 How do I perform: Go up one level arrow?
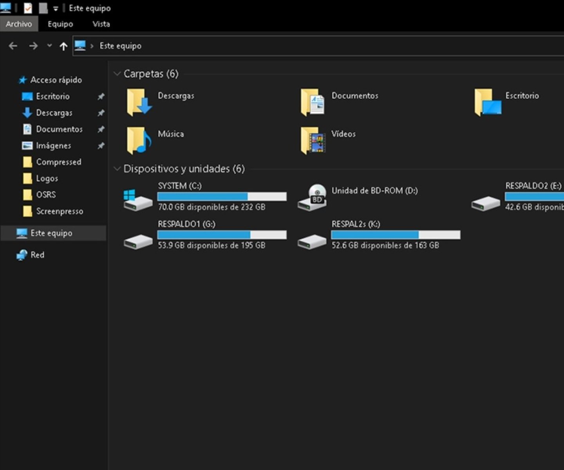pyautogui.click(x=63, y=46)
